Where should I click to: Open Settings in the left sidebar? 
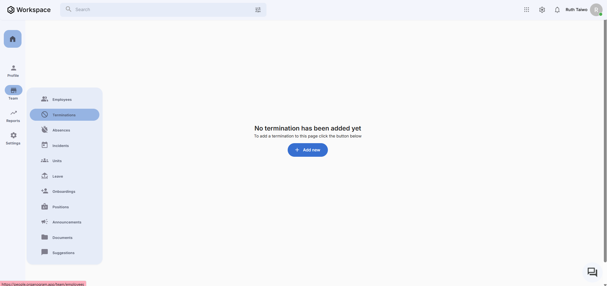click(13, 138)
